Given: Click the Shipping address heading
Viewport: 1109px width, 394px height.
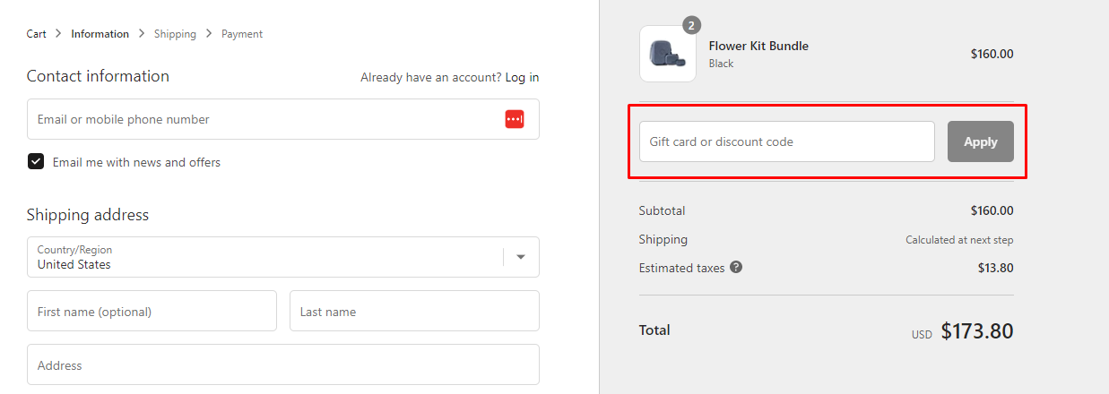Looking at the screenshot, I should [x=88, y=215].
